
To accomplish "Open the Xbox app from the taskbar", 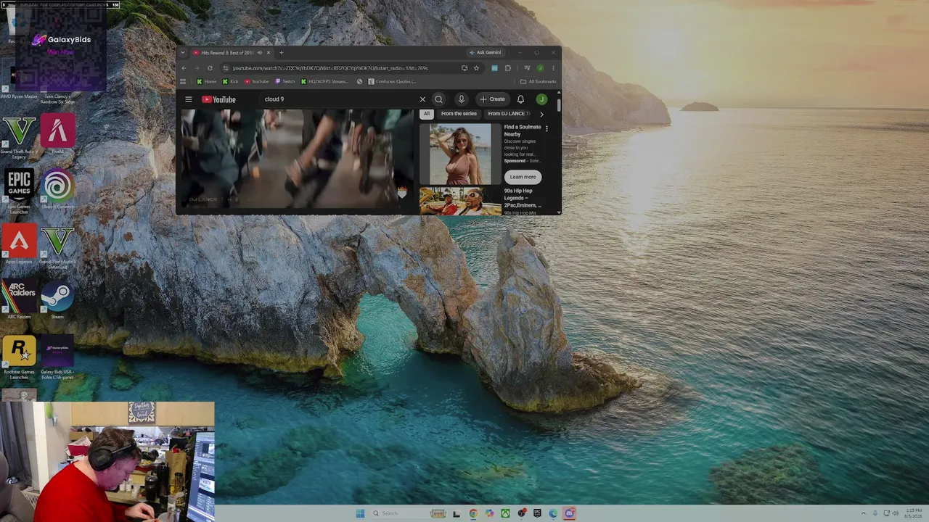I will (x=505, y=513).
